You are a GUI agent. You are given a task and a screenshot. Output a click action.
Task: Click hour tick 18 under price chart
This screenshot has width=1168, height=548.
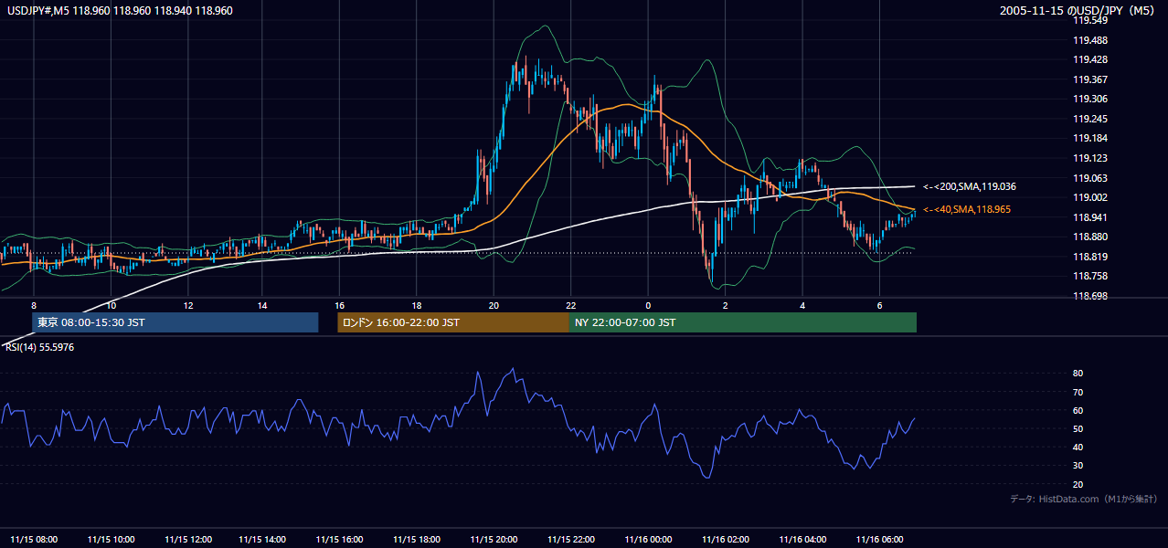(x=417, y=305)
